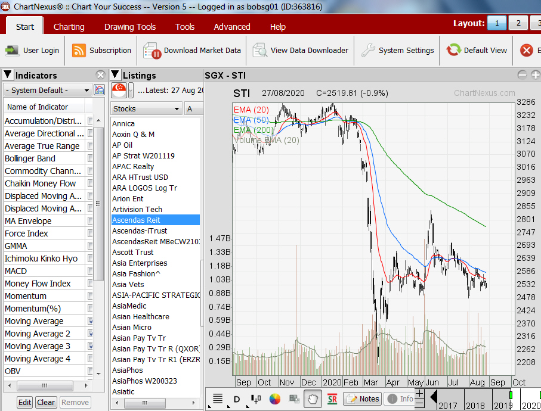Select layout 2 button
Image resolution: width=541 pixels, height=411 pixels.
pos(518,23)
